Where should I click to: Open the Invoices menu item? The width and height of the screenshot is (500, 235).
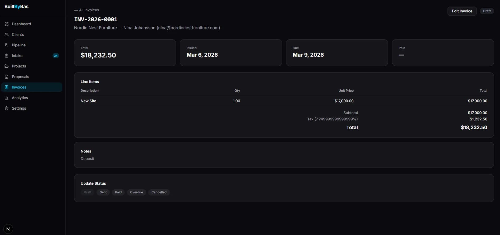19,87
